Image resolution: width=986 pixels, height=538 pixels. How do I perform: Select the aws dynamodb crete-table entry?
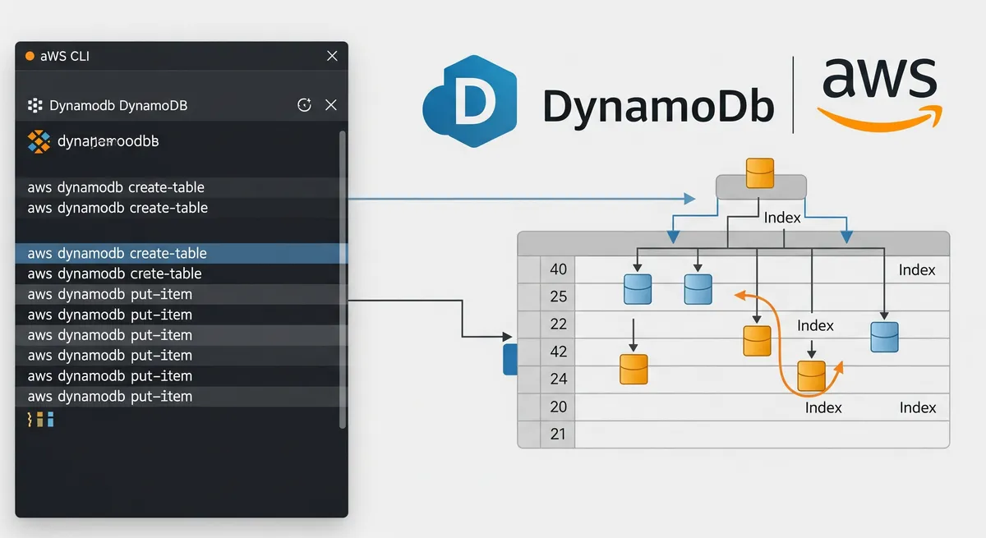point(113,274)
